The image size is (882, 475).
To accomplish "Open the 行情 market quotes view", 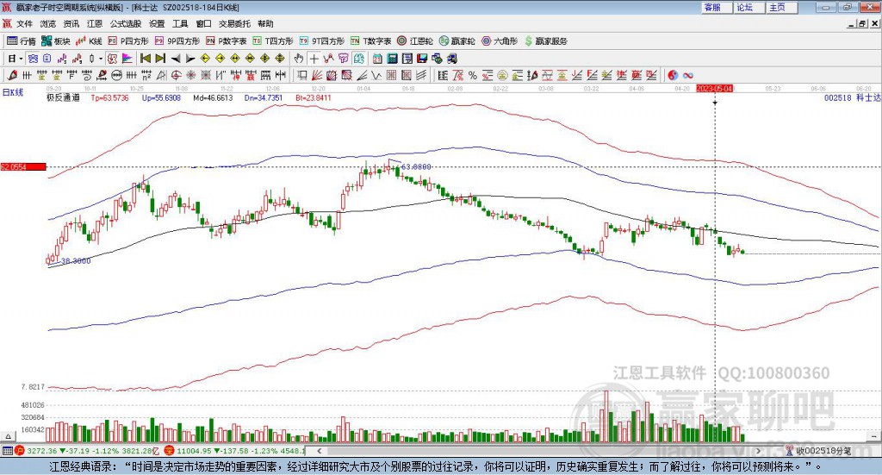I will click(22, 41).
